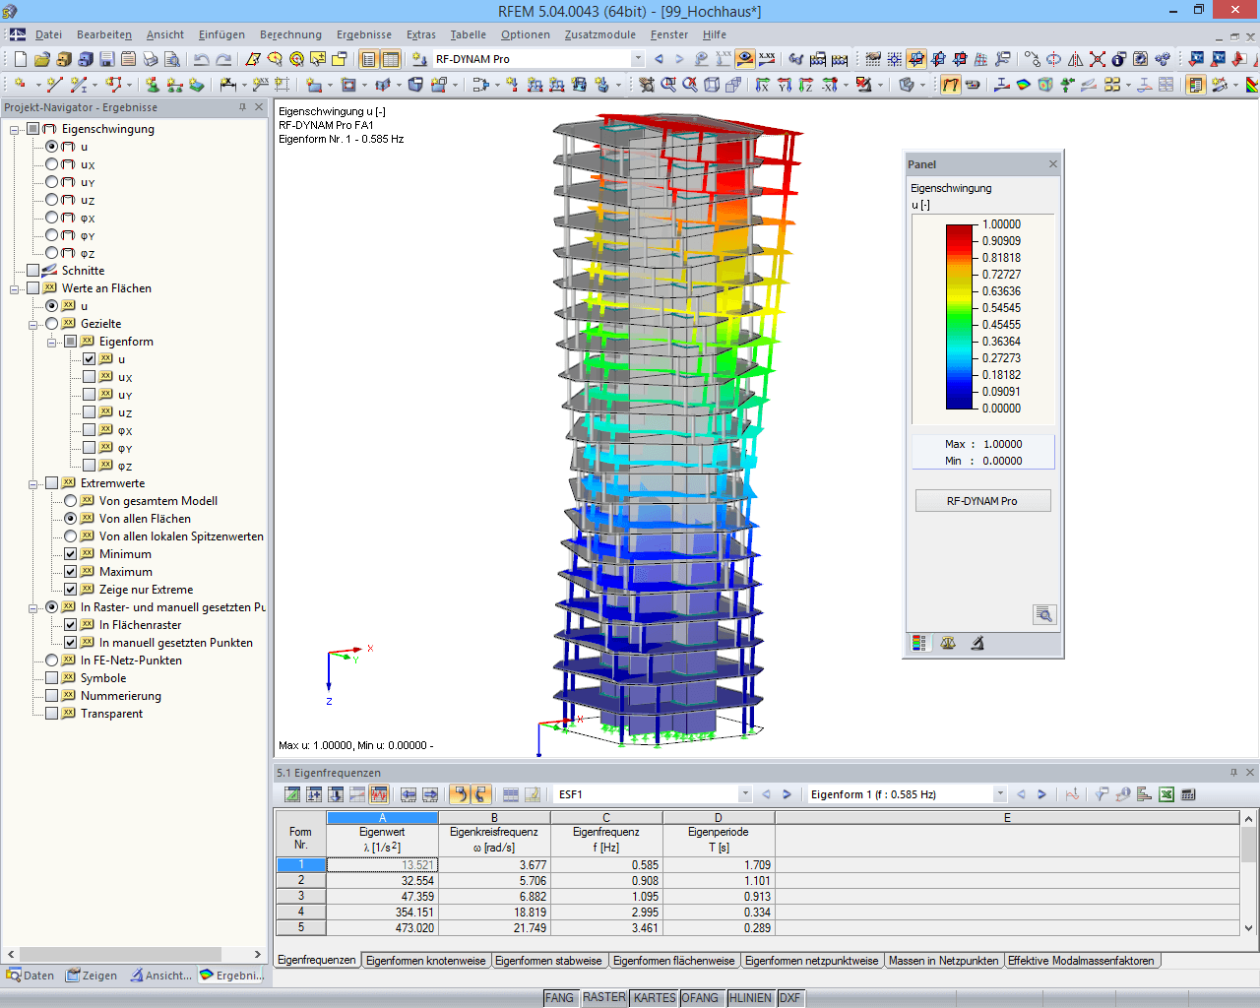Click the show results eye icon

tap(745, 59)
